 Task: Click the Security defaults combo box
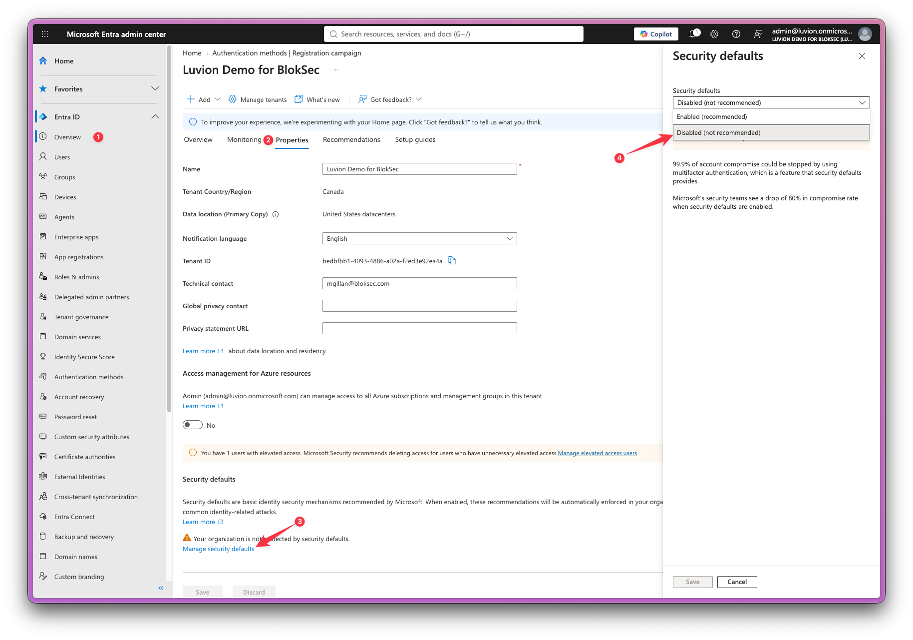coord(771,102)
